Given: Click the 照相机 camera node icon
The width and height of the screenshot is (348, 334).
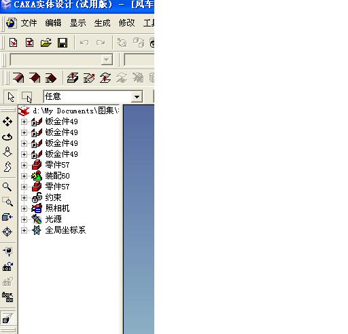Looking at the screenshot, I should [x=37, y=208].
